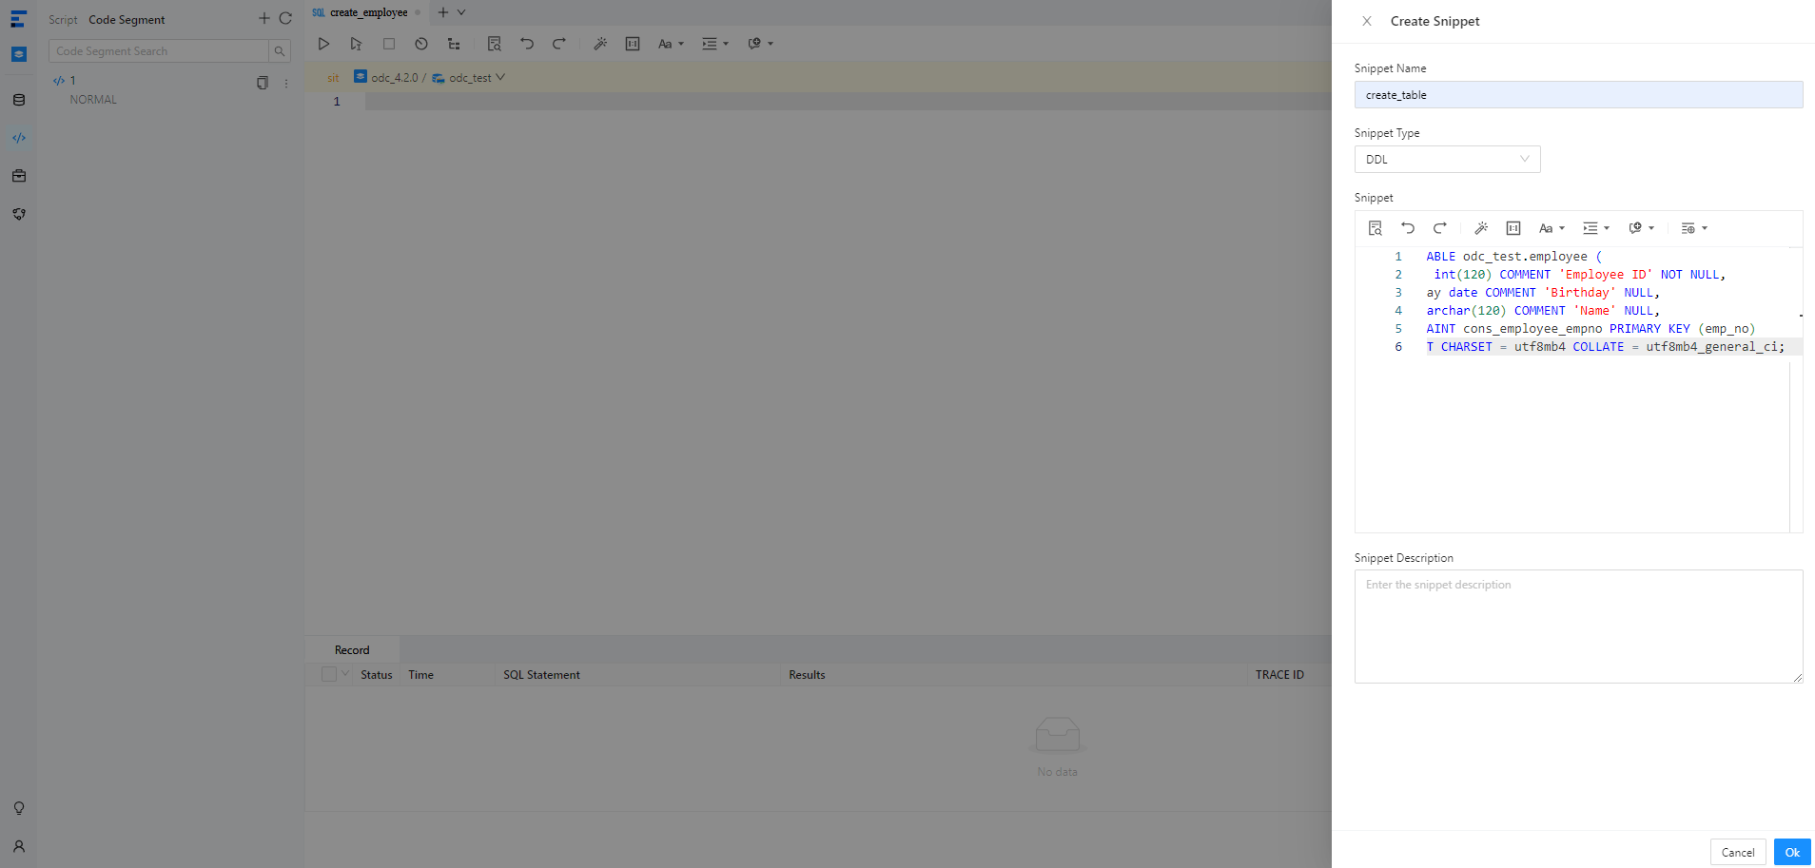Click the Code Segment Search magnifier button

[280, 51]
